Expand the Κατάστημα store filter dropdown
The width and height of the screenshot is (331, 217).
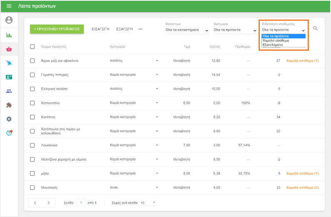coord(187,30)
